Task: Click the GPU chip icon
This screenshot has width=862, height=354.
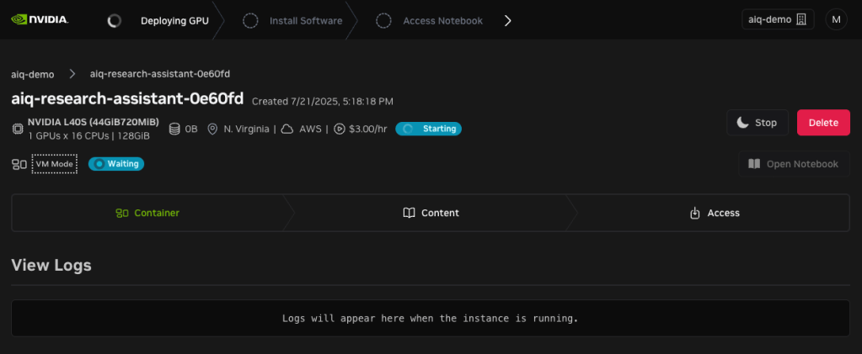Action: tap(18, 129)
